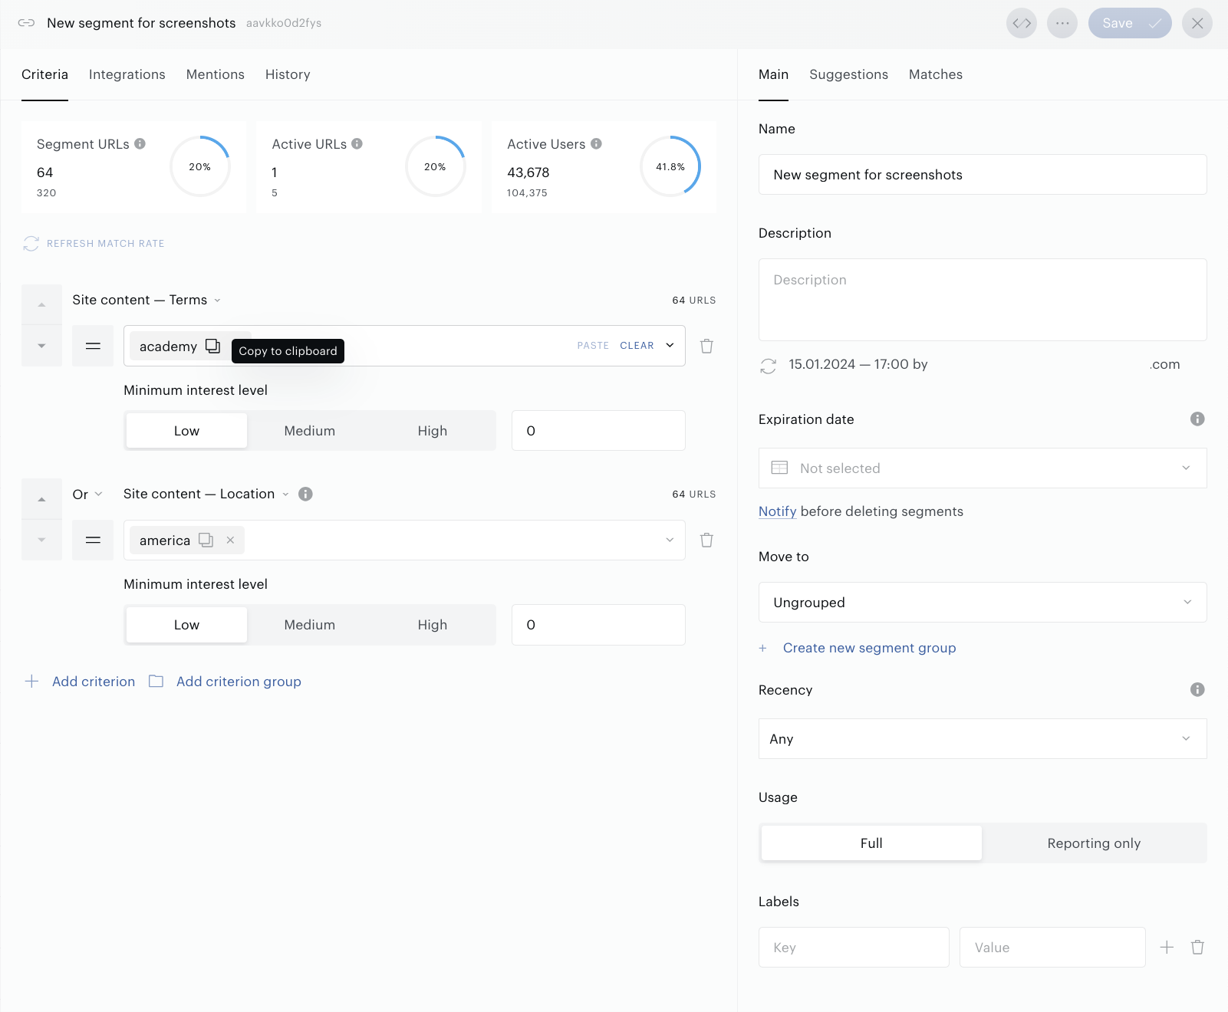
Task: Switch to the Matches tab
Action: pos(936,74)
